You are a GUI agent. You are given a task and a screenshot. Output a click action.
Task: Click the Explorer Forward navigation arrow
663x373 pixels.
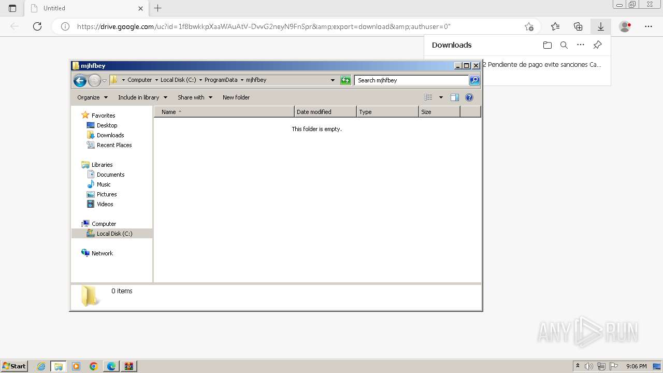pos(94,80)
